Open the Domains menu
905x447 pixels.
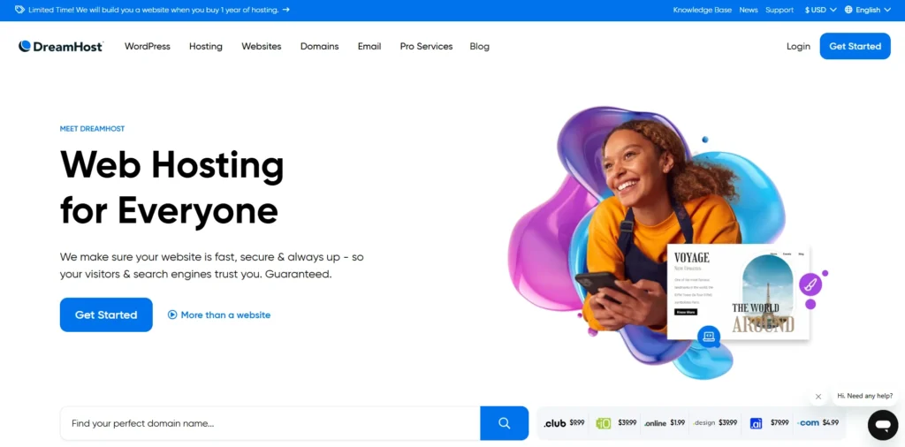click(x=320, y=46)
